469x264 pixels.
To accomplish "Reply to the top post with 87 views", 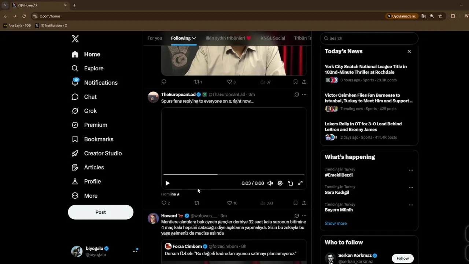I will click(x=164, y=82).
